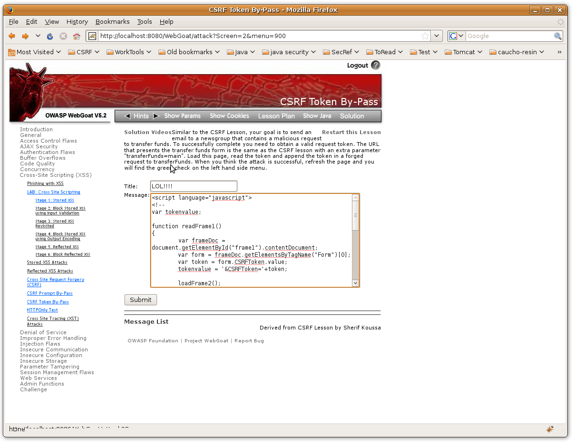Click the bookmark star in the URL bar
This screenshot has height=446, width=575.
point(425,36)
